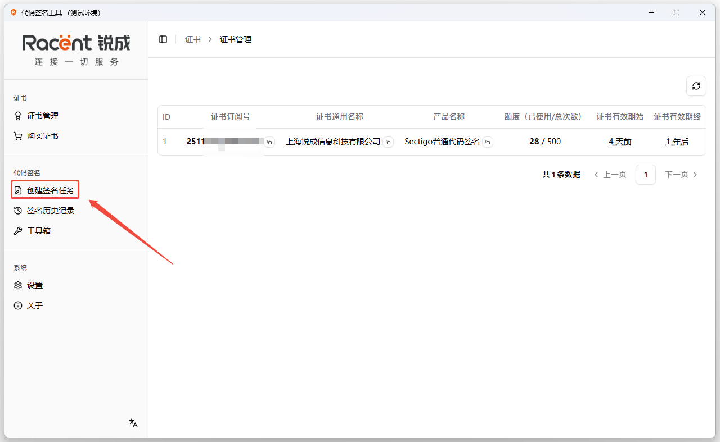Click the 下一页 pagination button
This screenshot has width=720, height=442.
[676, 174]
